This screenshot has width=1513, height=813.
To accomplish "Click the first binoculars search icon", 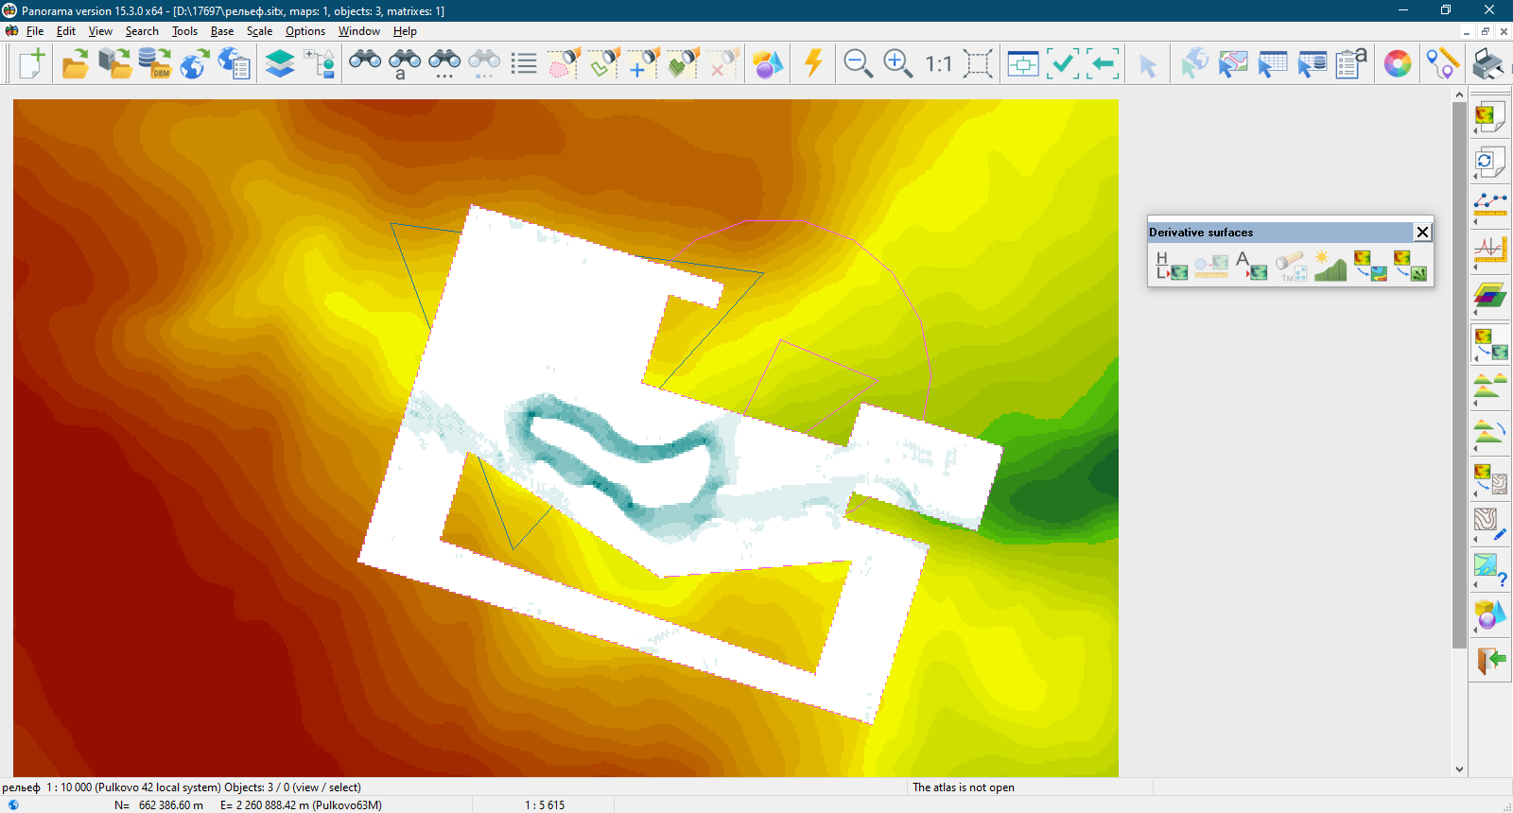I will [x=365, y=62].
